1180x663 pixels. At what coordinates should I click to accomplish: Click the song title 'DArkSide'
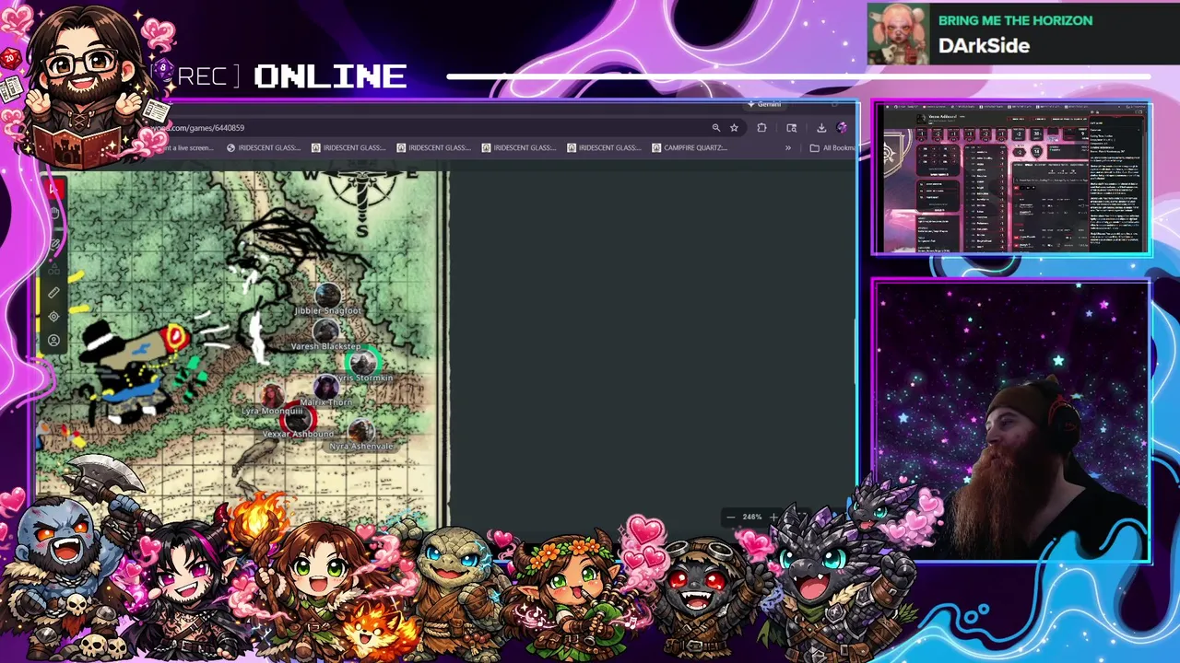point(984,46)
